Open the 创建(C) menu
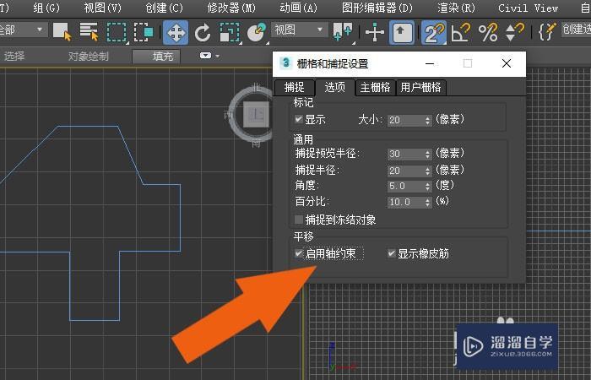Viewport: 591px width, 380px height. click(164, 8)
